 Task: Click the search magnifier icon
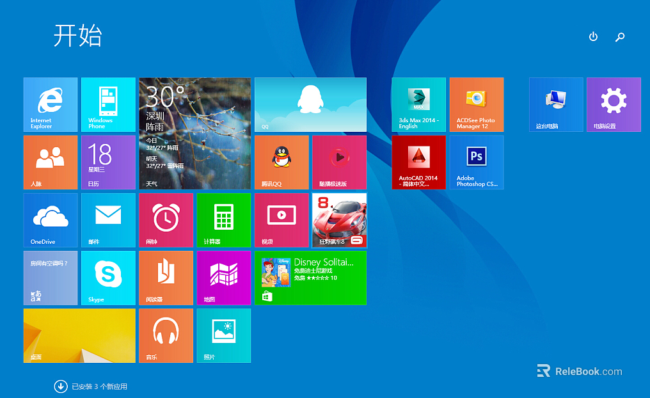[620, 37]
